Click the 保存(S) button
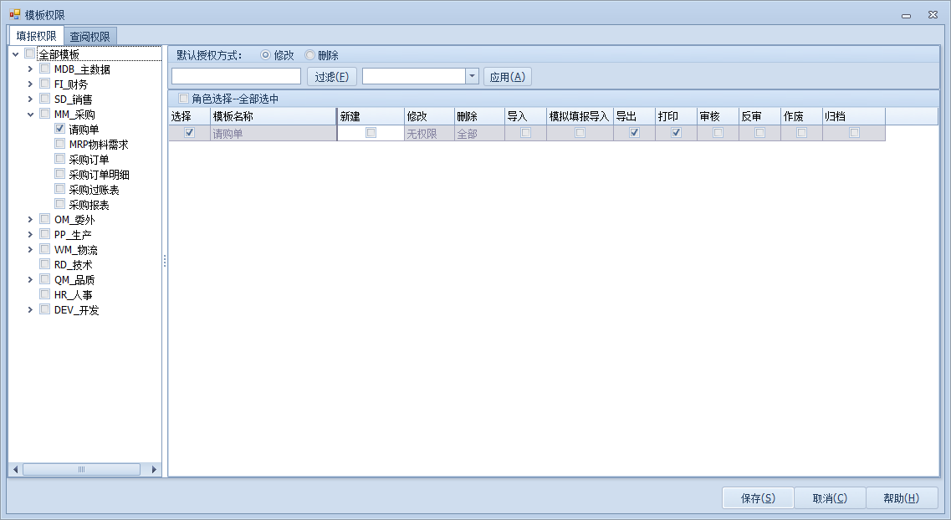Screen dimensions: 951x520 pyautogui.click(x=757, y=498)
